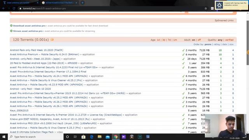Open RSS feed icon beside 120 Torrents
Viewport: 249px width, 140px height.
point(52,40)
